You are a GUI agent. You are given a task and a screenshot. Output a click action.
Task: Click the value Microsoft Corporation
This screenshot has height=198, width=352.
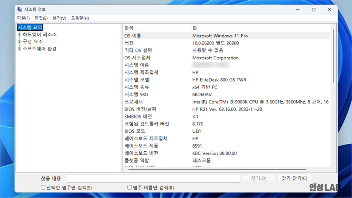[x=215, y=58]
